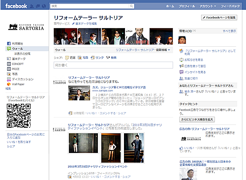
Task: Click the facebook logo
Action: click(16, 6)
